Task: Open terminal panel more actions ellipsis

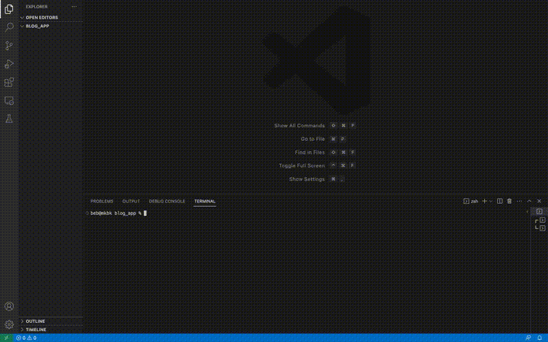Action: (x=519, y=201)
